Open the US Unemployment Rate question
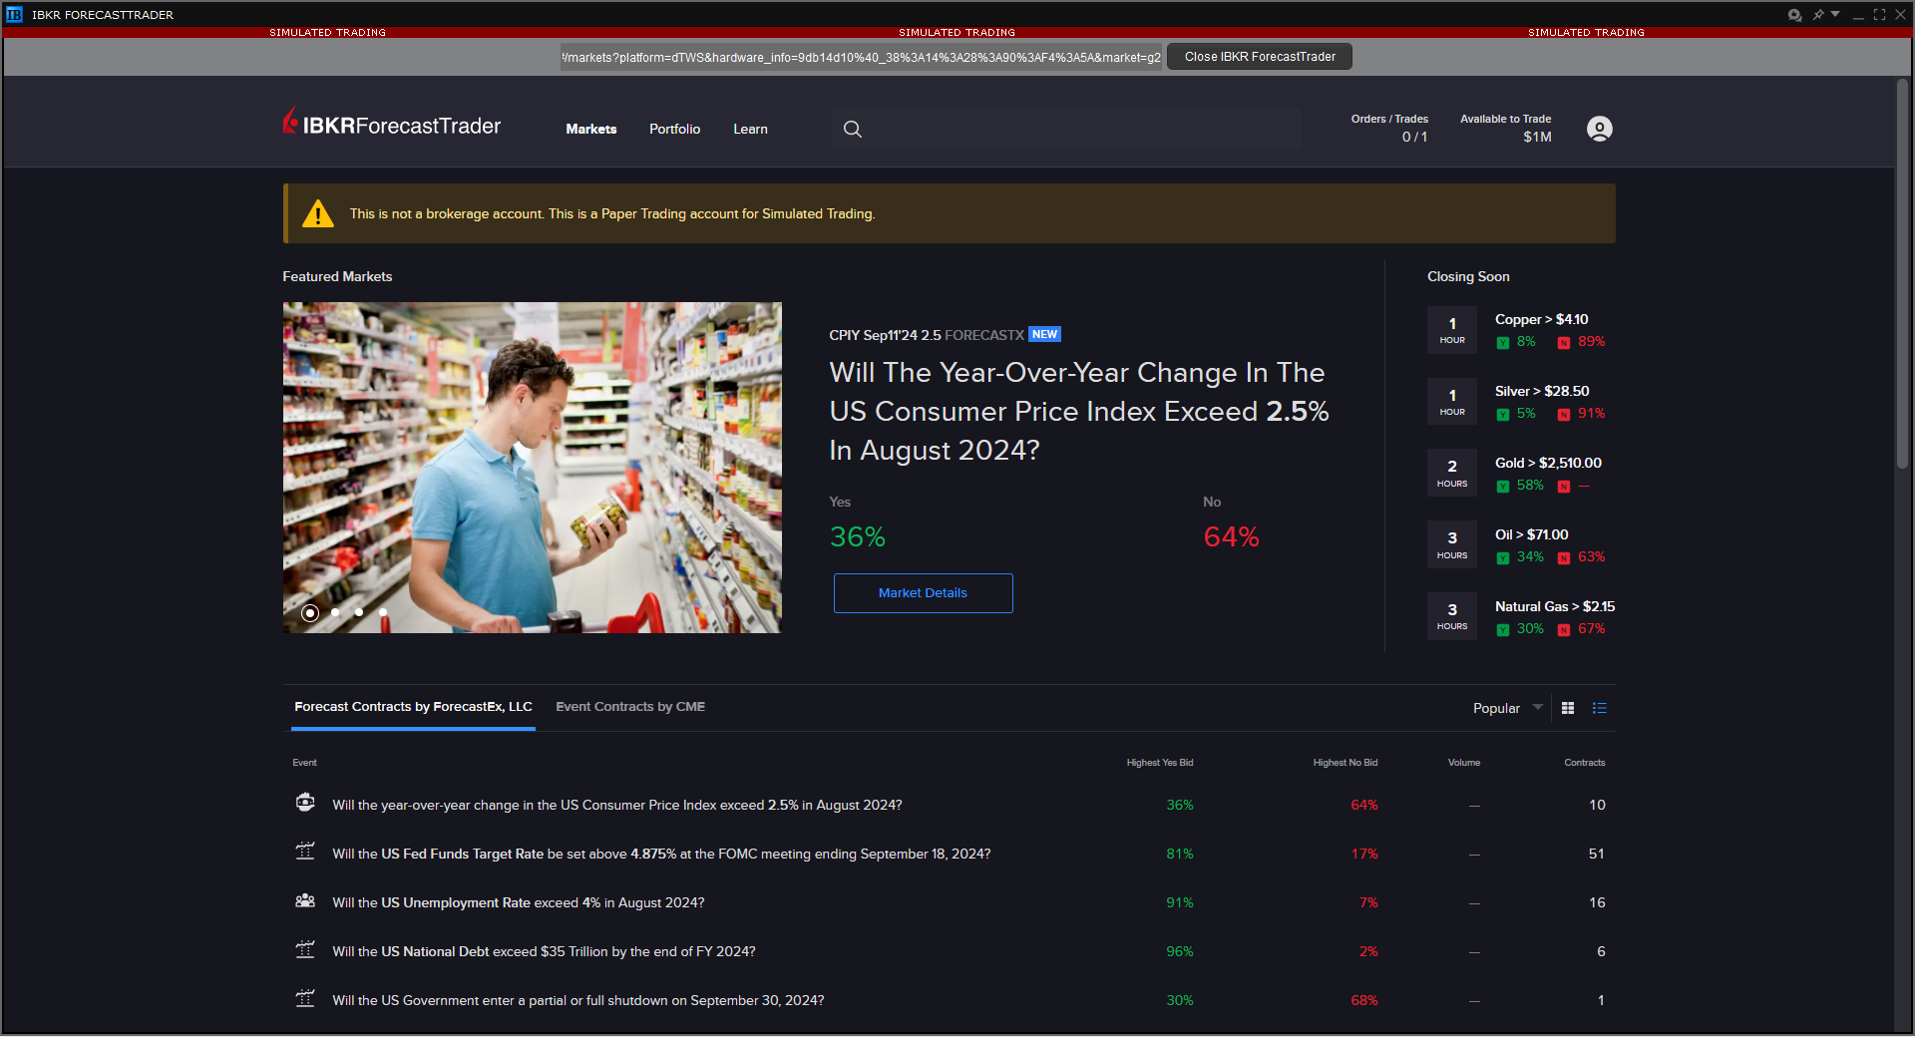The image size is (1915, 1037). coord(518,903)
